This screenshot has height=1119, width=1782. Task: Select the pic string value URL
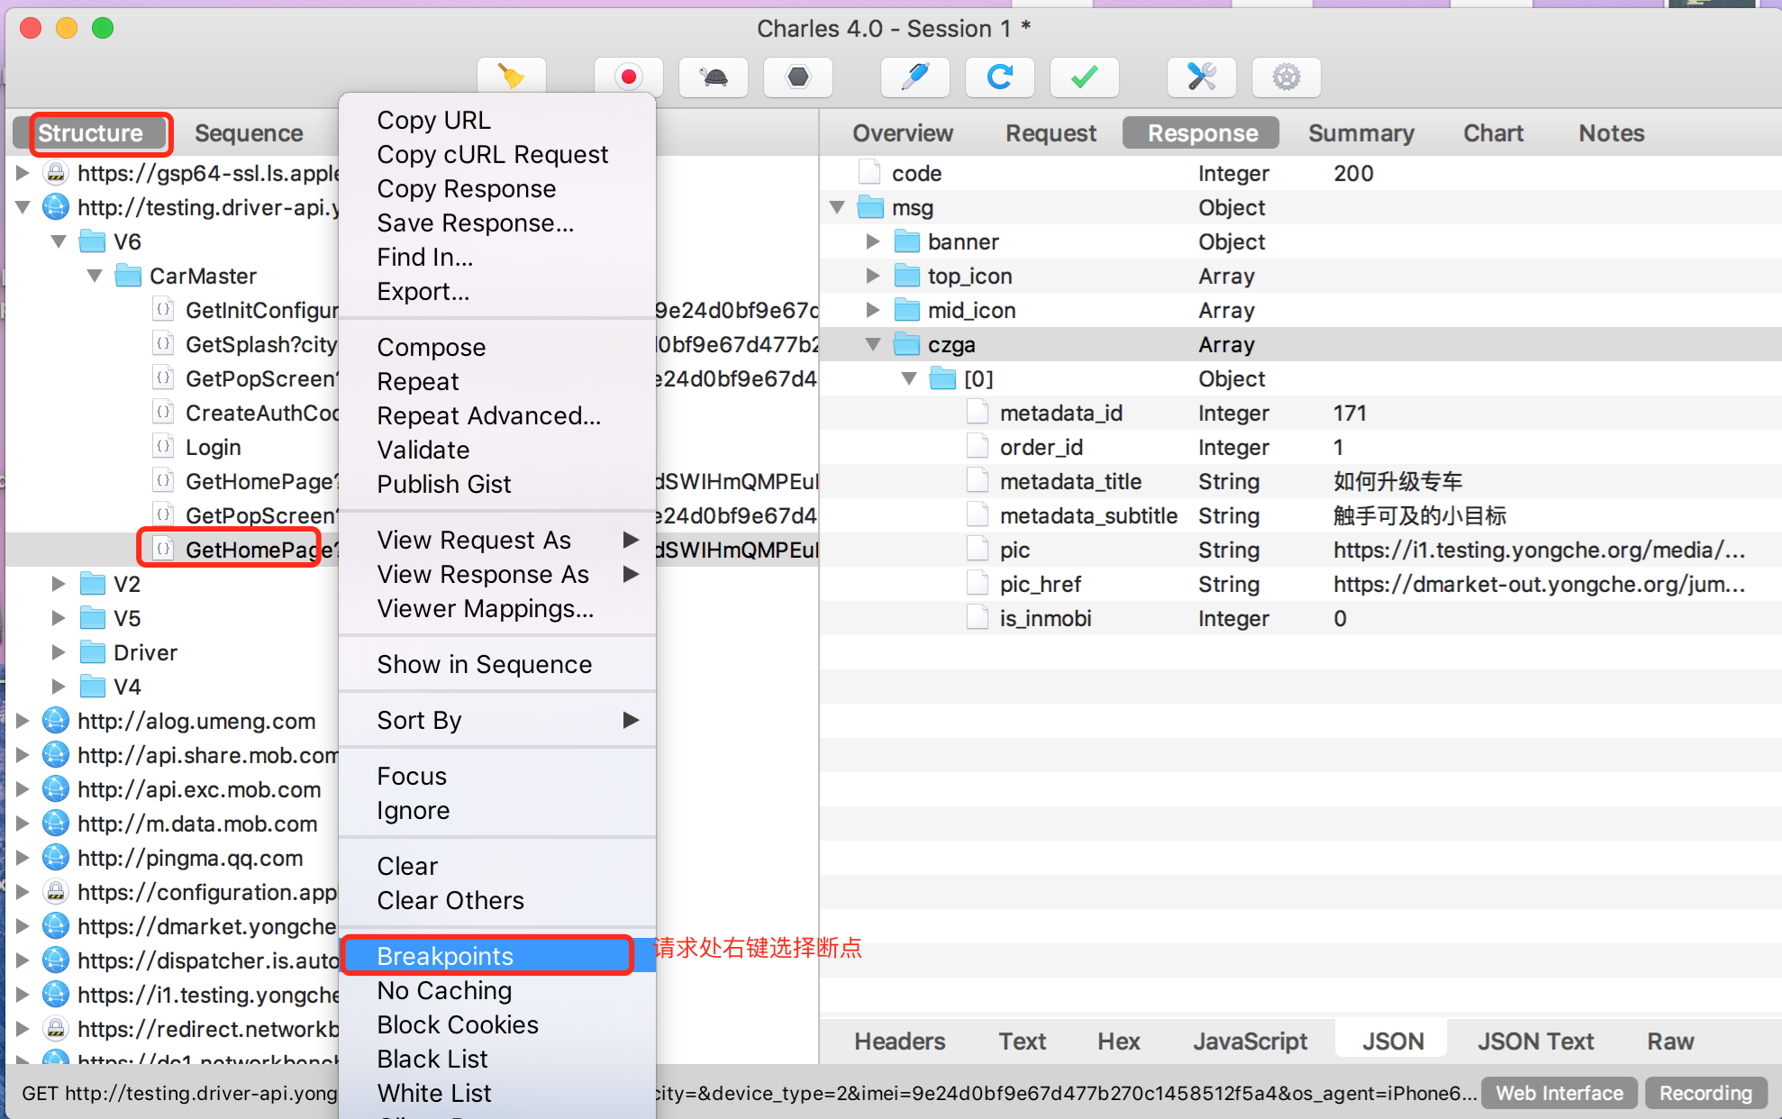tap(1539, 550)
